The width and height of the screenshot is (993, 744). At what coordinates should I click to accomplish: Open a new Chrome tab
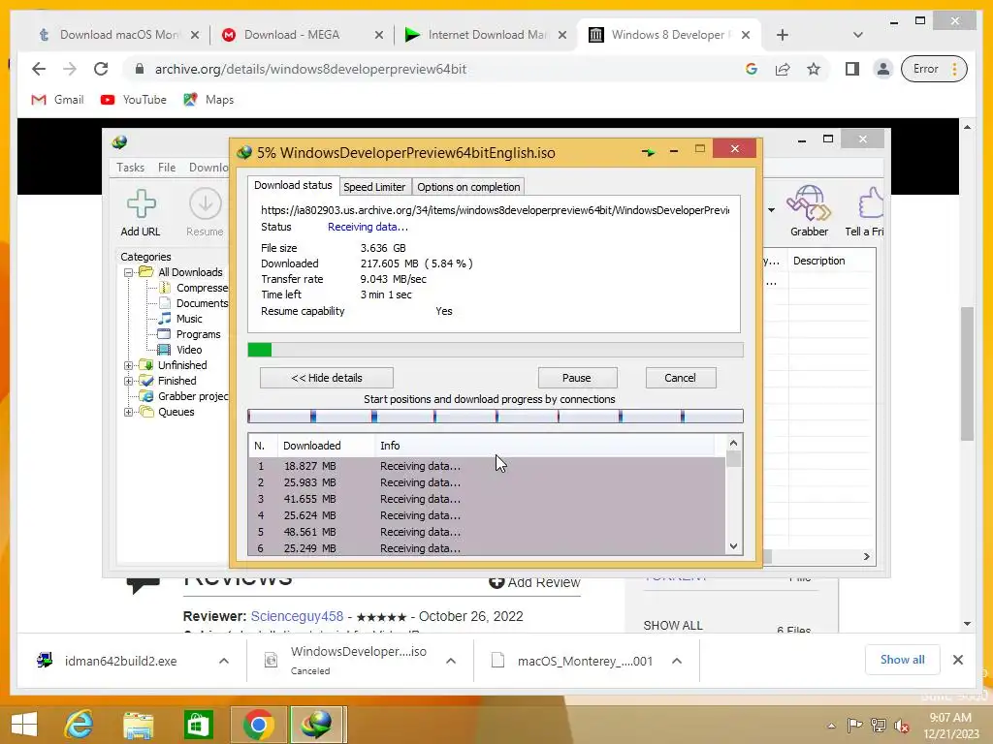[x=783, y=35]
